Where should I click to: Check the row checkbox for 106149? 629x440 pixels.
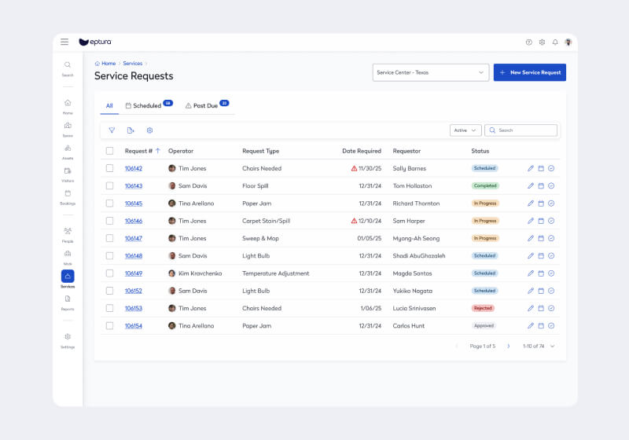pos(109,273)
